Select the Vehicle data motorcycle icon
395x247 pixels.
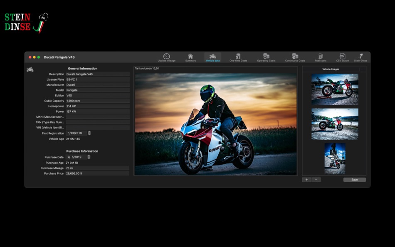click(212, 57)
